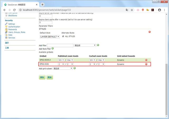Click the Gridset column header

(x=43, y=56)
